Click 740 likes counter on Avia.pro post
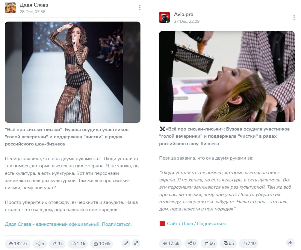 coord(249,243)
